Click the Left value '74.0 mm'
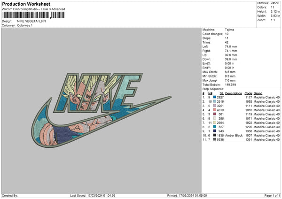282x199 pixels. coord(231,46)
